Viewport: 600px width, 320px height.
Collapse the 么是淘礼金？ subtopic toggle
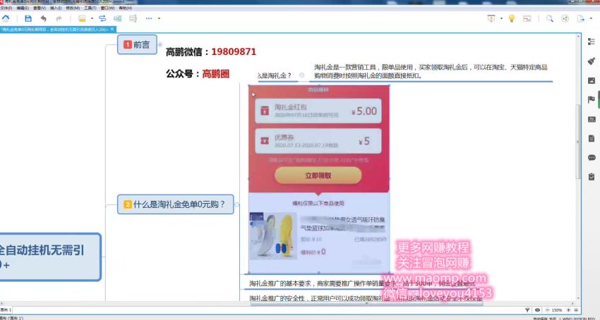coord(301,75)
